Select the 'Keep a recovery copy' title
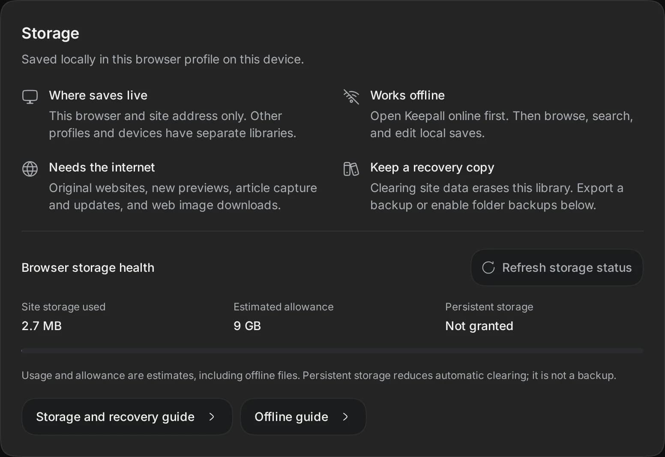665x457 pixels. click(x=432, y=167)
